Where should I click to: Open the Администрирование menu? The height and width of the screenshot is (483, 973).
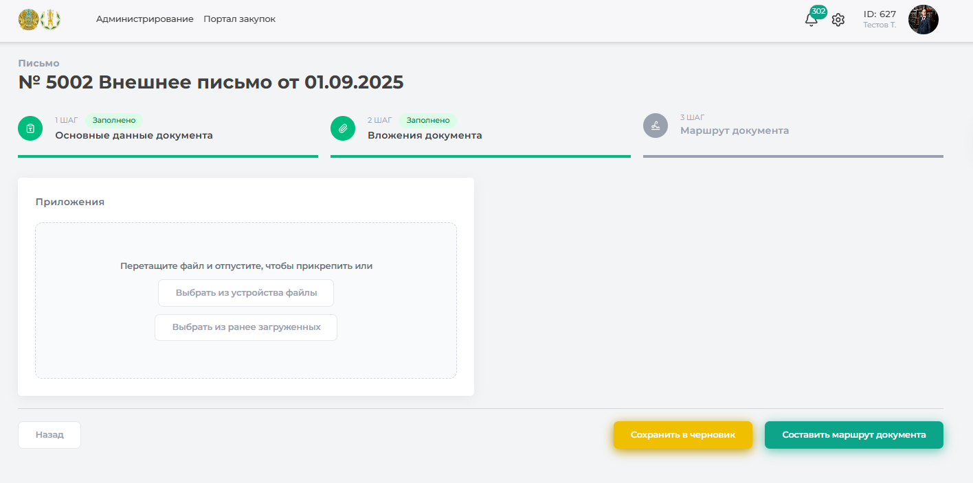click(x=144, y=19)
